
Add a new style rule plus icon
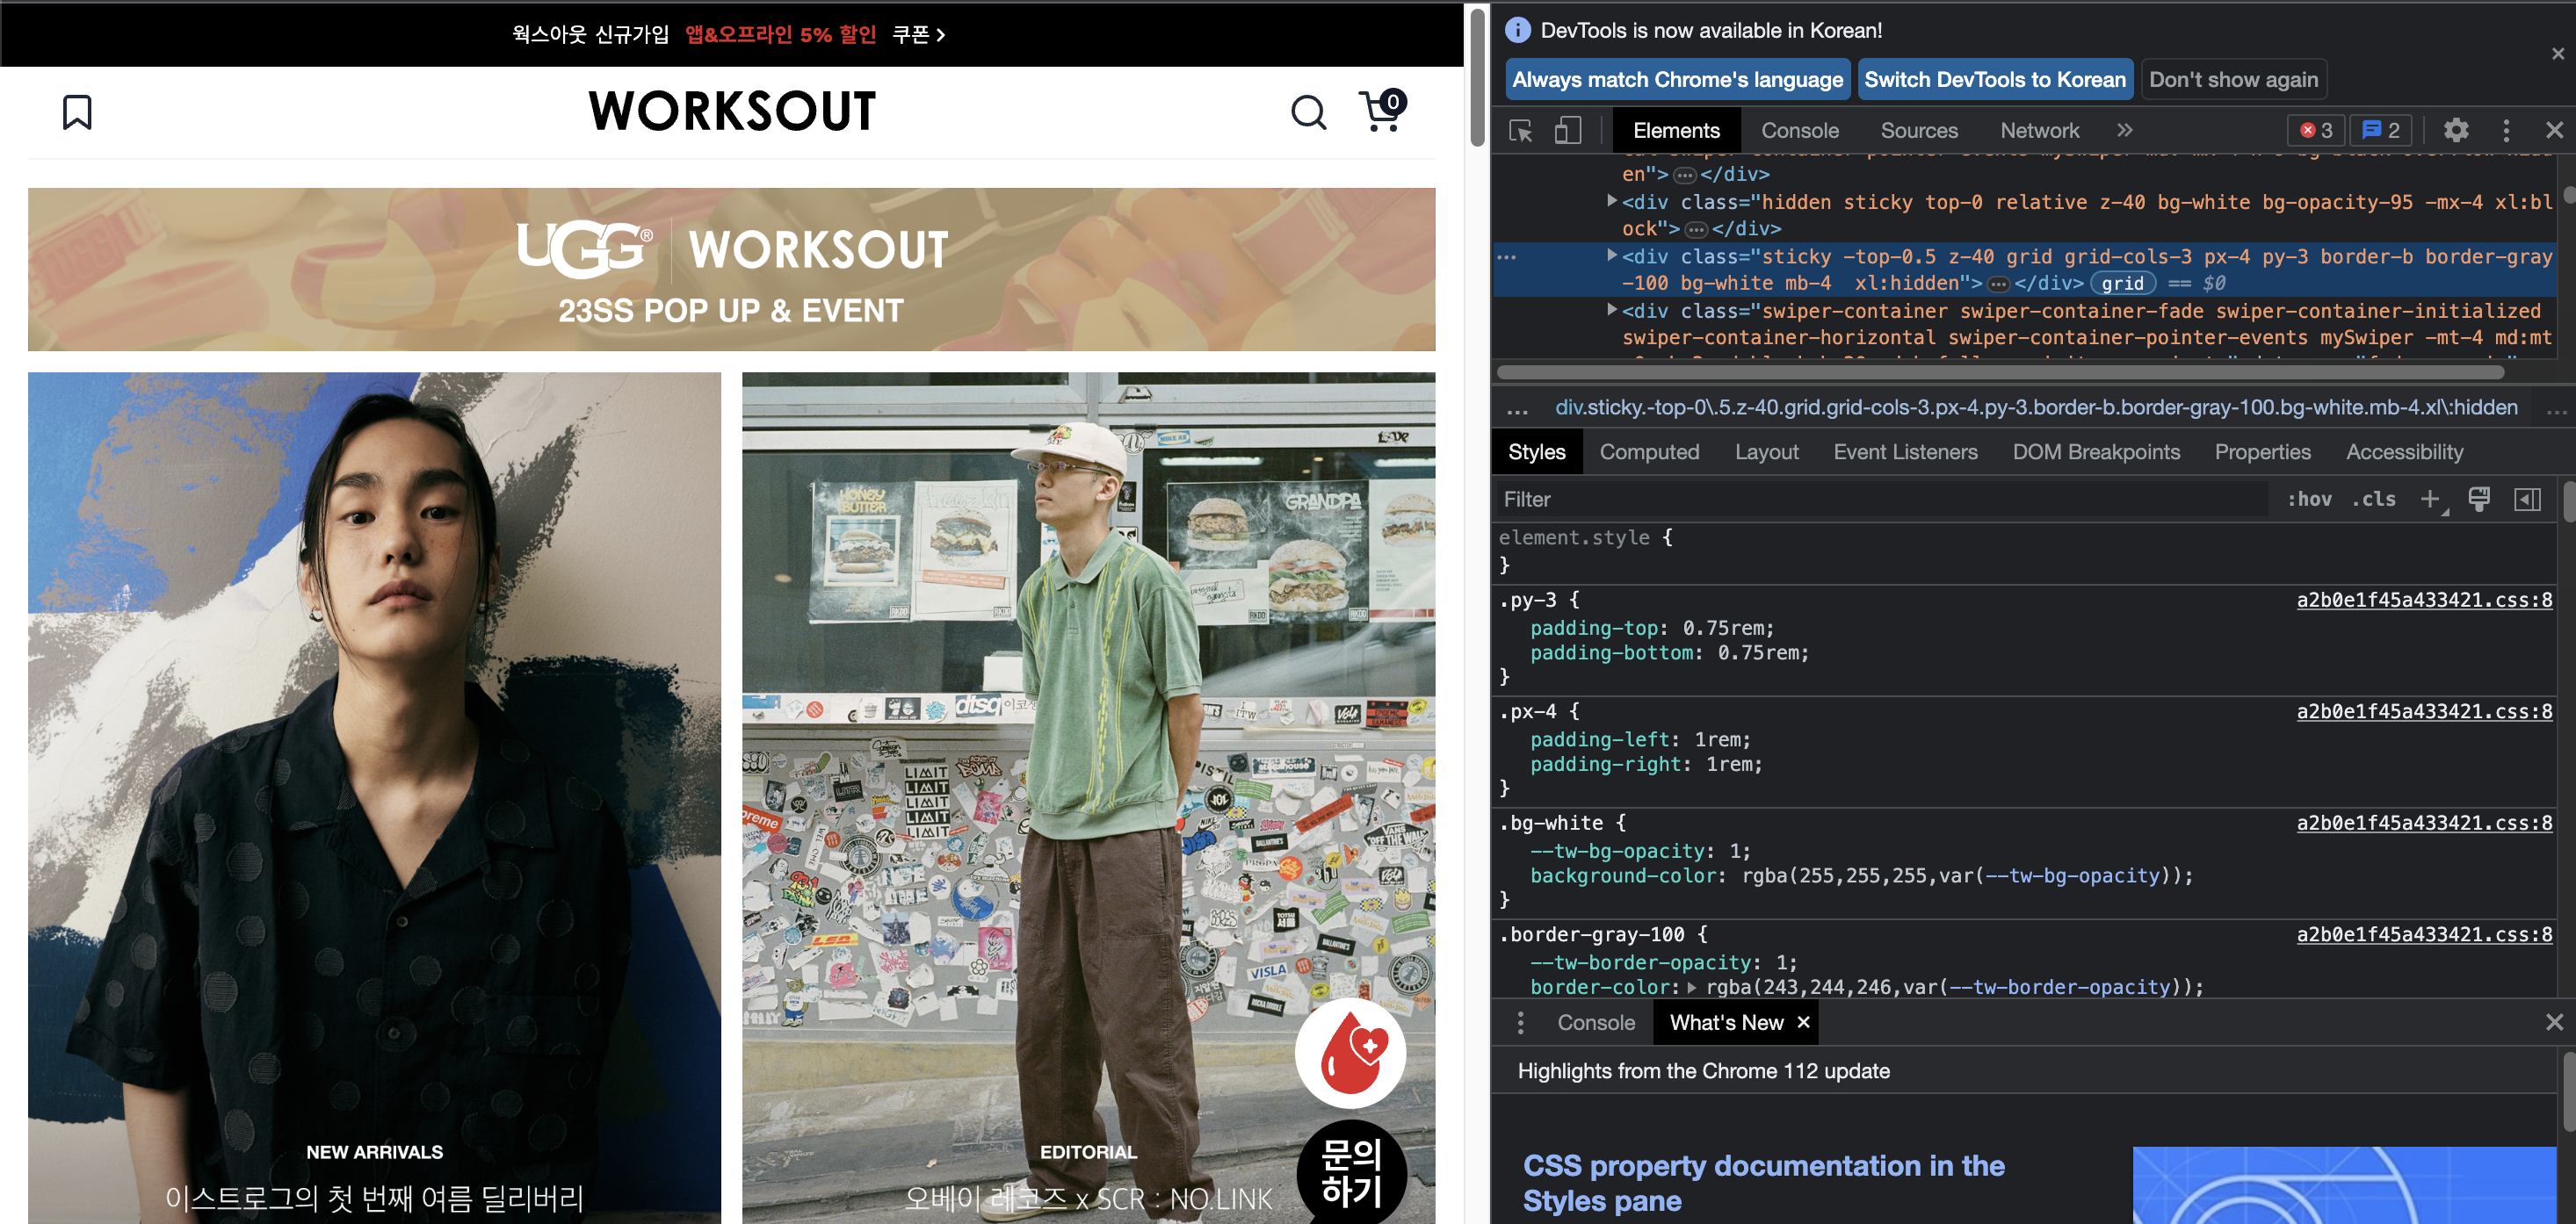click(x=2429, y=500)
